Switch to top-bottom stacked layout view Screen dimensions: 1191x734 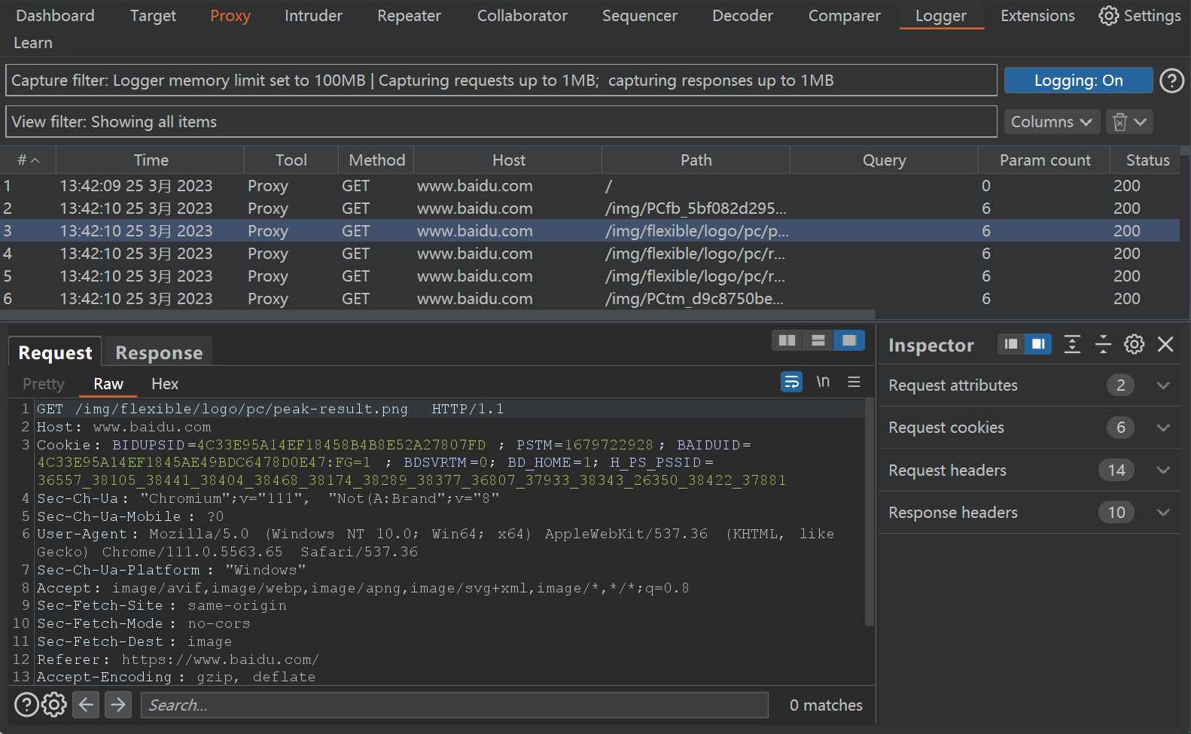click(x=818, y=341)
